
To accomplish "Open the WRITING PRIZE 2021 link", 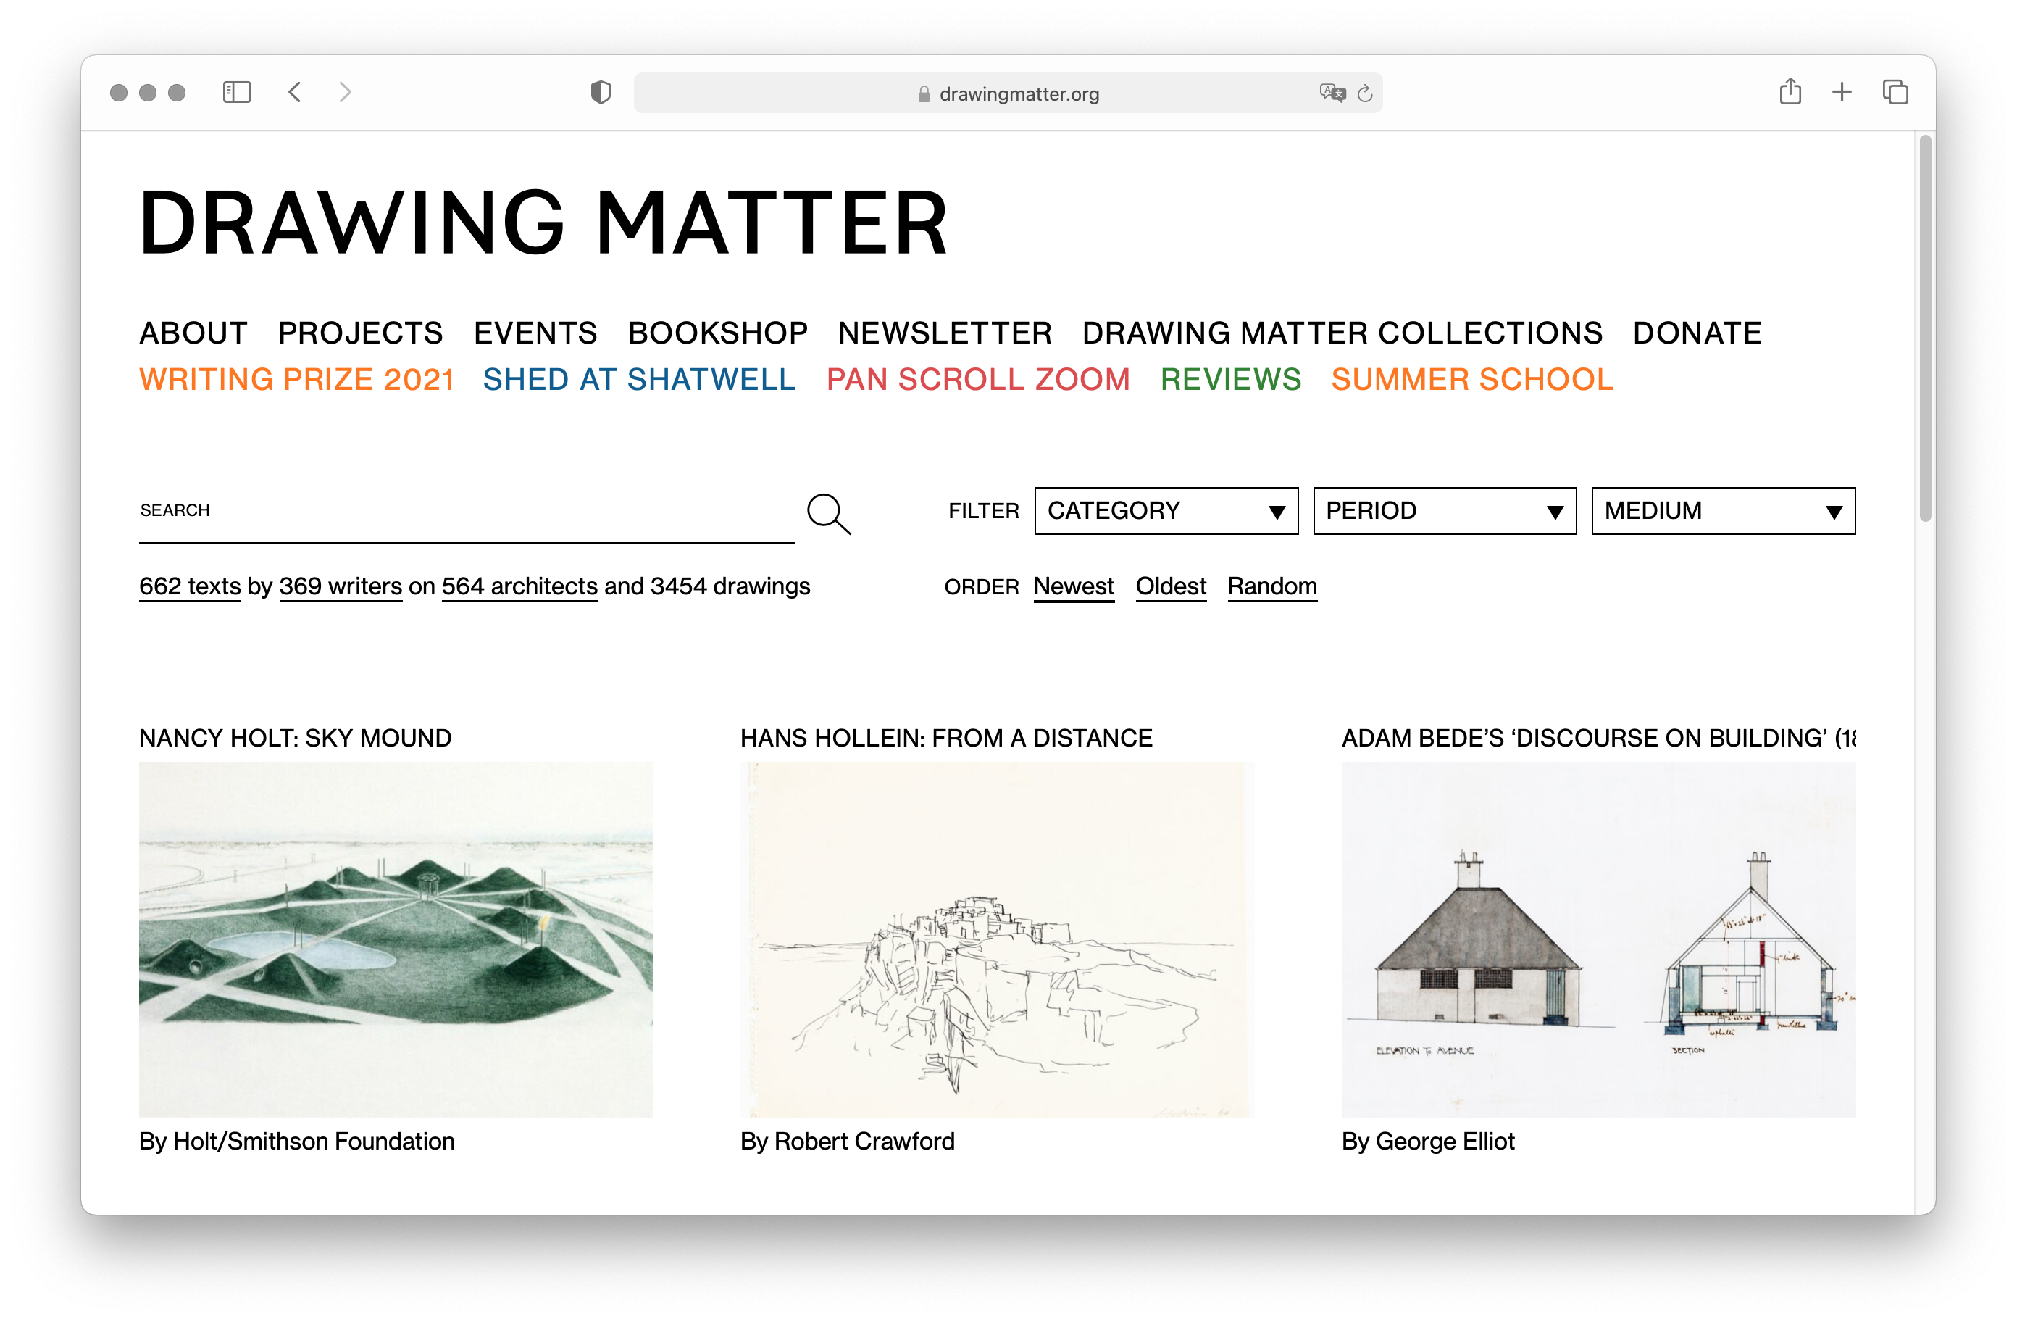I will (x=296, y=379).
